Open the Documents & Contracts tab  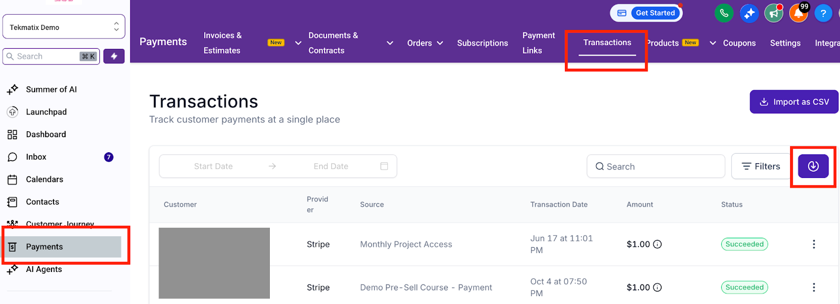pyautogui.click(x=333, y=43)
